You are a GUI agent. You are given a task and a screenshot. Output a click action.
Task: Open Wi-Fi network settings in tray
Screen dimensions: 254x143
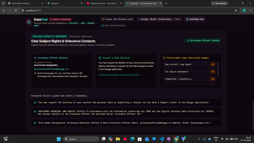(222, 139)
